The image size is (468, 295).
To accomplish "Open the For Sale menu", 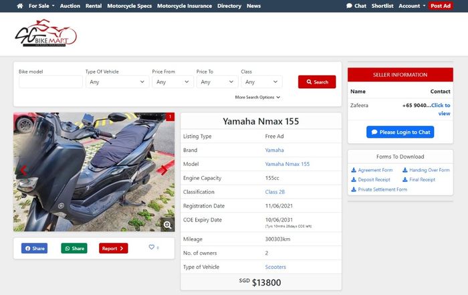I will pyautogui.click(x=41, y=6).
